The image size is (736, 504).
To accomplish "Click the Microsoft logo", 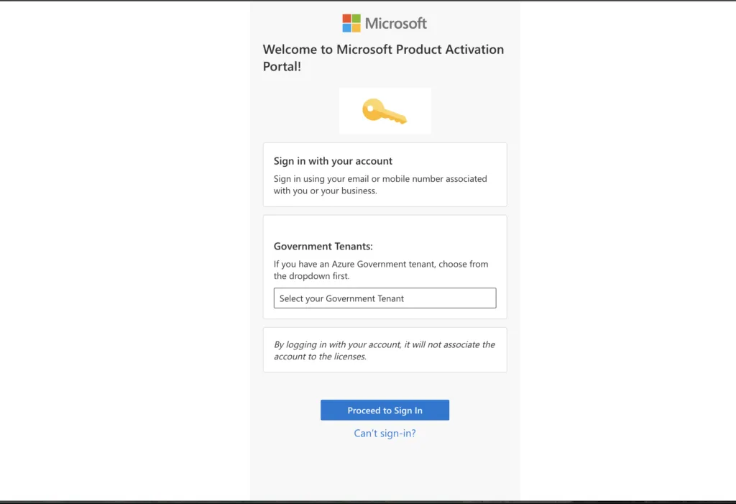I will 385,23.
